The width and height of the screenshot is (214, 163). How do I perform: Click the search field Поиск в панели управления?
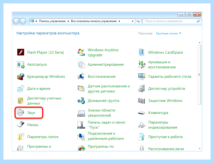(x=172, y=21)
